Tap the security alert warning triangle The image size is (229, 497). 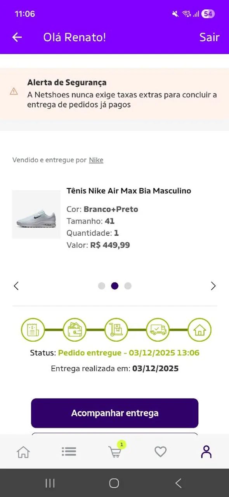click(14, 90)
